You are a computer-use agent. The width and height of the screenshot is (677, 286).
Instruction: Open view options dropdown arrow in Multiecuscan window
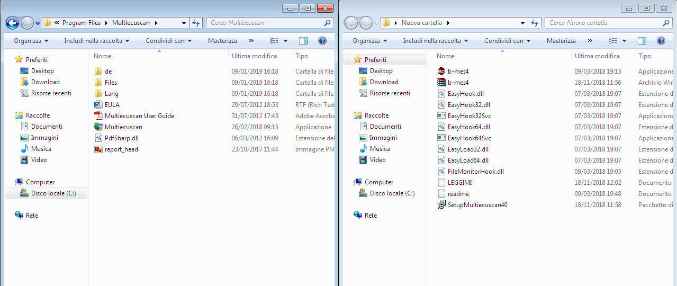[285, 41]
